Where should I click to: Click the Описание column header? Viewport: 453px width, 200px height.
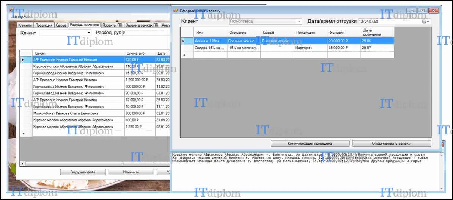[244, 32]
